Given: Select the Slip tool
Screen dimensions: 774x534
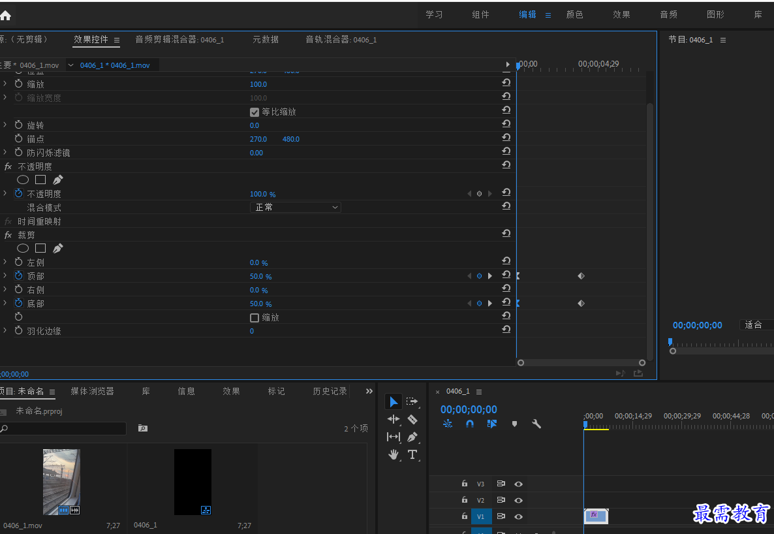Looking at the screenshot, I should (394, 437).
